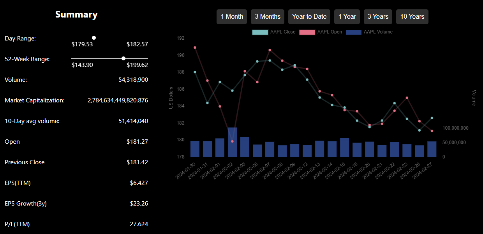Pick the lowest AAPL Open point on 2024-02-02

[x=232, y=141]
